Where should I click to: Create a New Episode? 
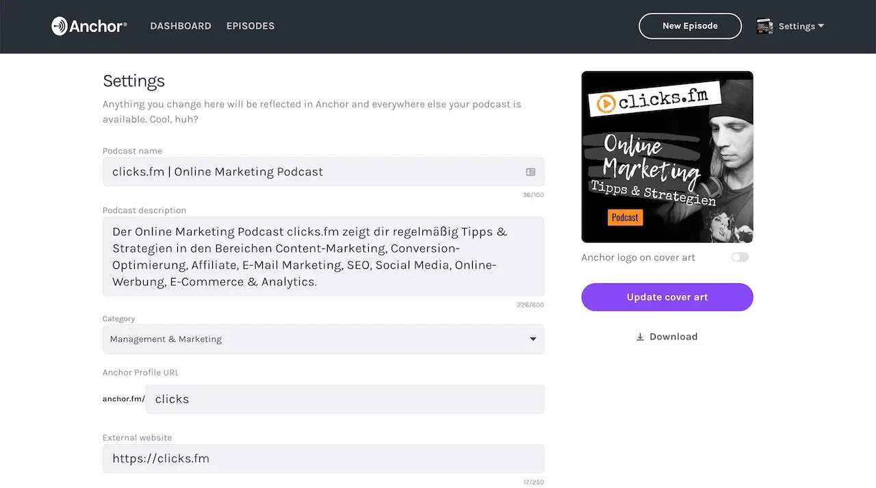click(690, 26)
